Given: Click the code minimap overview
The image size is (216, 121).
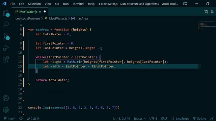Looking at the screenshot, I should pos(206,27).
